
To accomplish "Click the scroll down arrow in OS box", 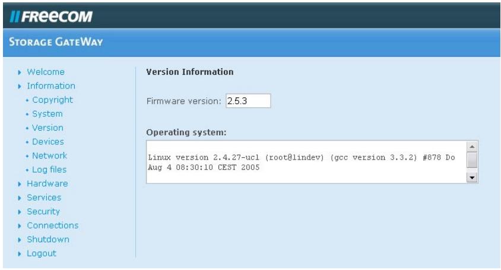I will 472,177.
